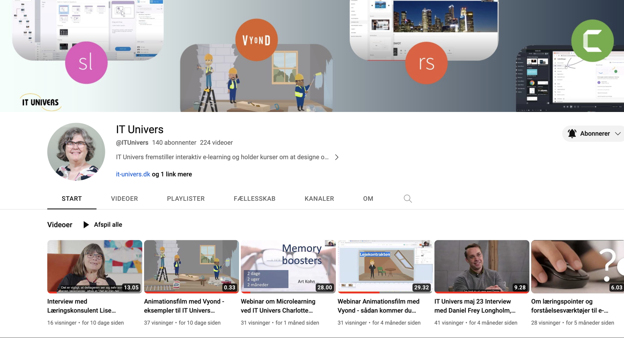
Task: Open the Memory boosters webinar thumbnail
Action: (288, 267)
